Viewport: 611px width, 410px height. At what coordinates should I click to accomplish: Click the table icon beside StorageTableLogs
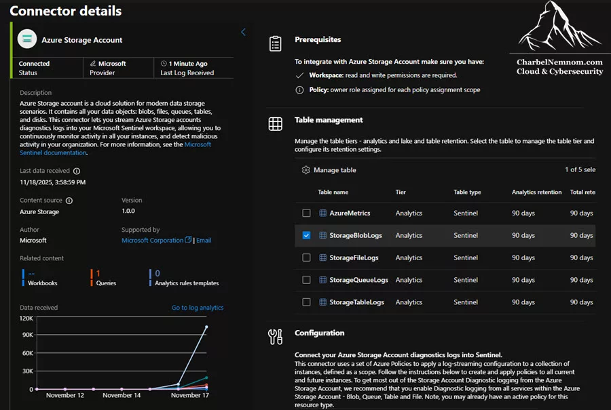point(322,302)
